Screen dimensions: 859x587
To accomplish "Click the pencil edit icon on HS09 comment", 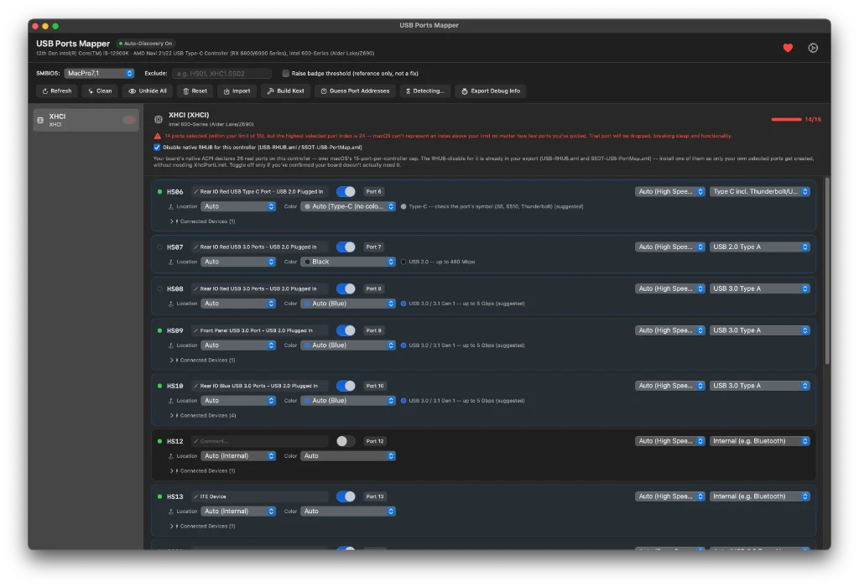I will point(195,330).
